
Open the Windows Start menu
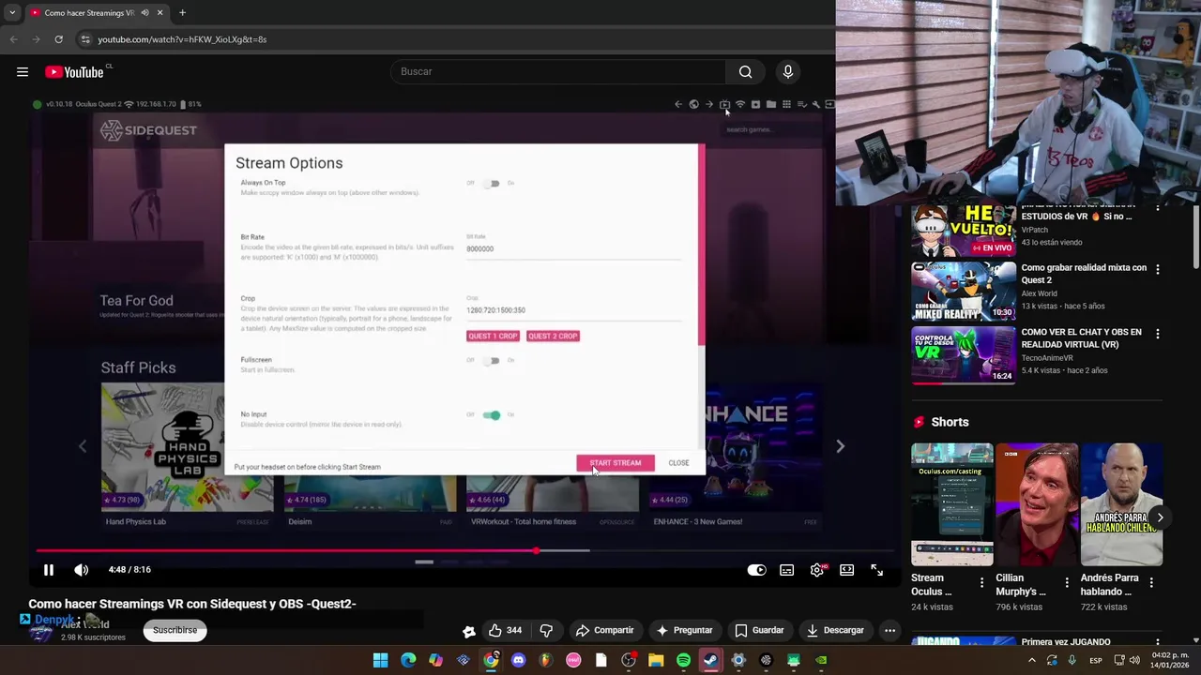(x=381, y=660)
